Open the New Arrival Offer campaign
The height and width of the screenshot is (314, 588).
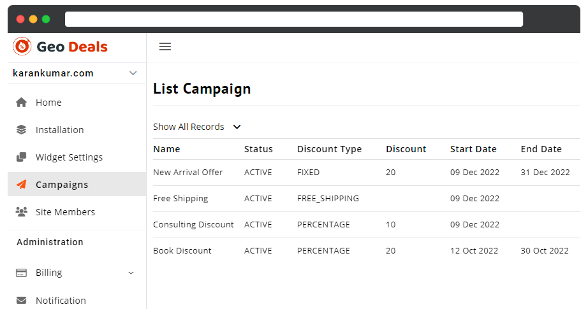(188, 173)
